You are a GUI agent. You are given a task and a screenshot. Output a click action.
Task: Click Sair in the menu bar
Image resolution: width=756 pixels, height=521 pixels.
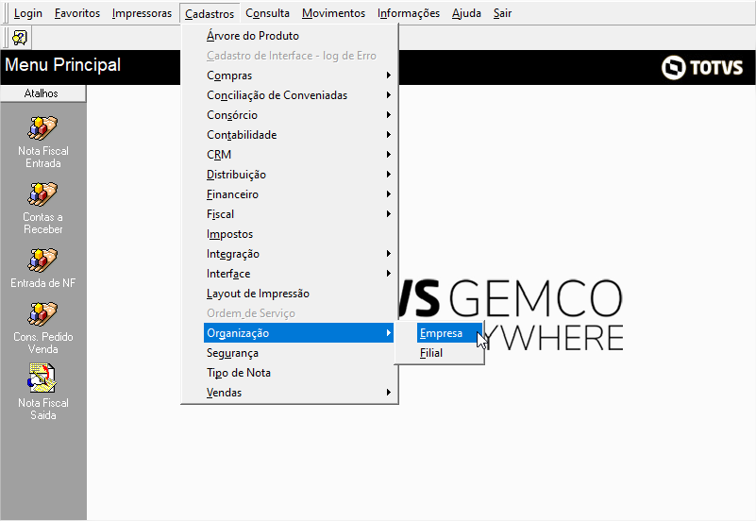tap(502, 13)
